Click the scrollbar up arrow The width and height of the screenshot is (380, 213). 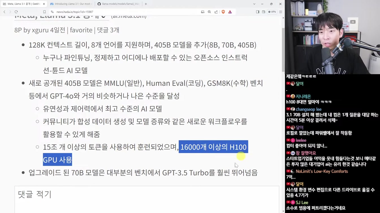283,18
